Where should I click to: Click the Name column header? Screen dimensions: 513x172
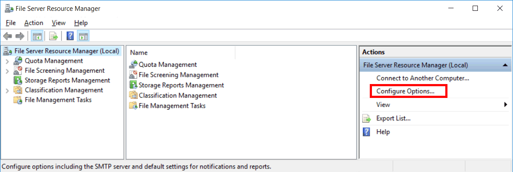181,52
